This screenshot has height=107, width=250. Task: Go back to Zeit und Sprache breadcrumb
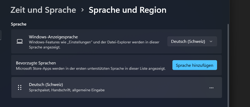click(x=43, y=10)
